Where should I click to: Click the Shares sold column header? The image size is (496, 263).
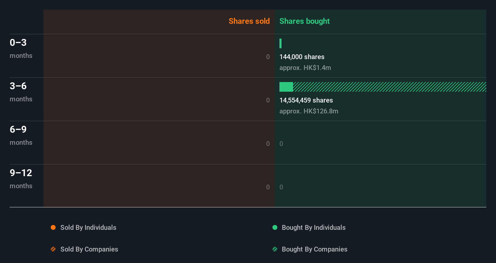(x=249, y=21)
